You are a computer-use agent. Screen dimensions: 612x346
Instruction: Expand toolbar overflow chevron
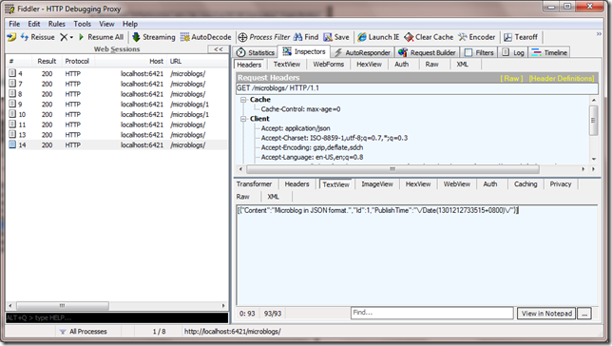coord(599,34)
